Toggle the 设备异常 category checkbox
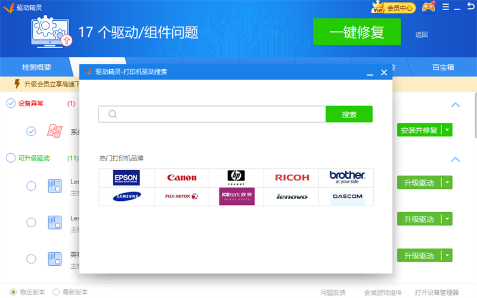Viewport: 477px width, 298px height. (11, 103)
